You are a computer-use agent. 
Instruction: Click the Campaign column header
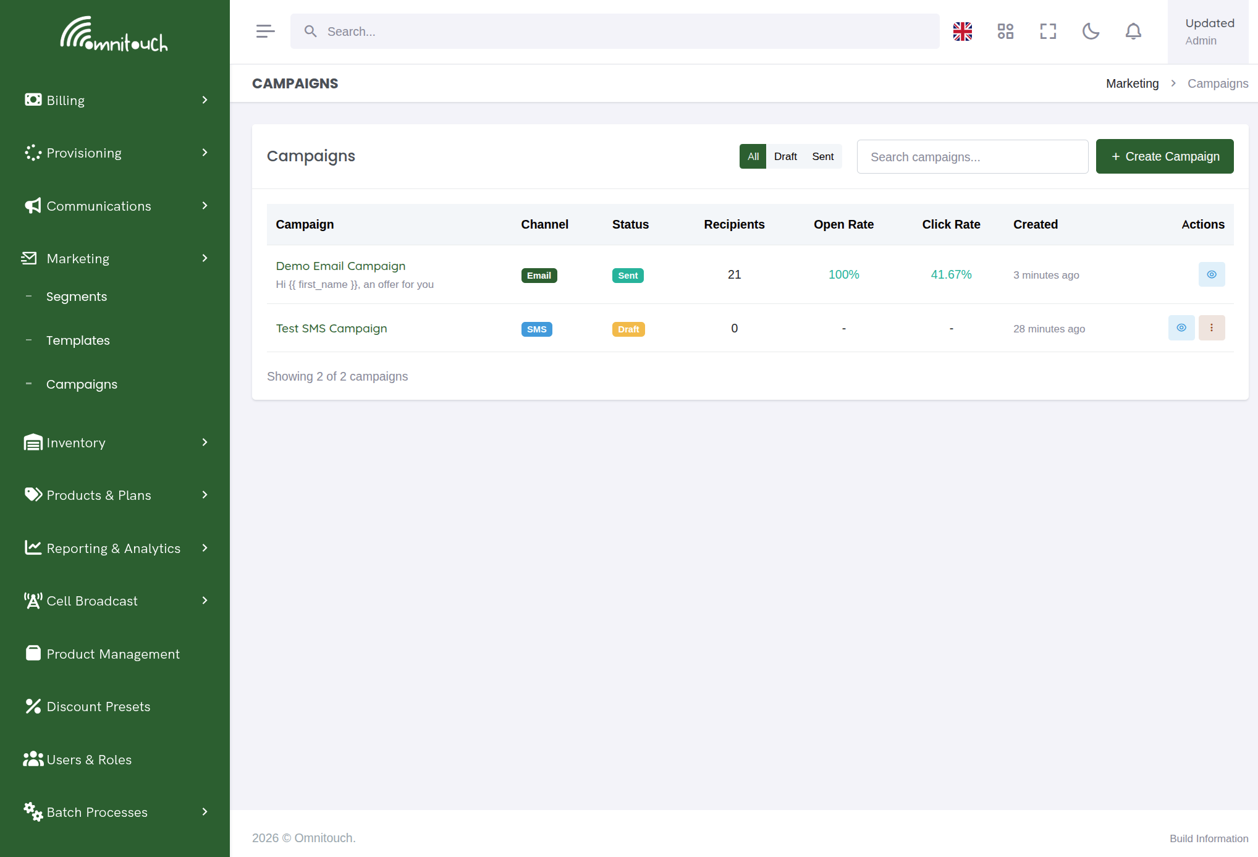pos(305,224)
